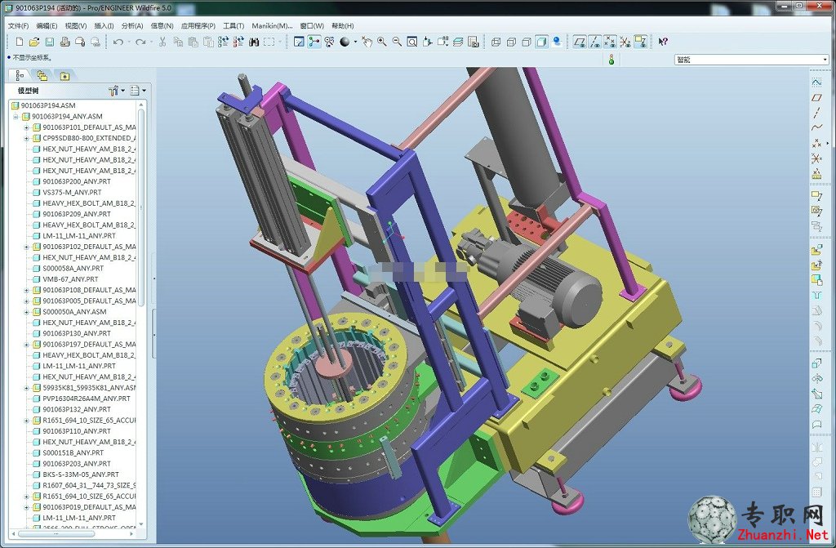
Task: Open the Layers stack icon
Action: coord(458,42)
